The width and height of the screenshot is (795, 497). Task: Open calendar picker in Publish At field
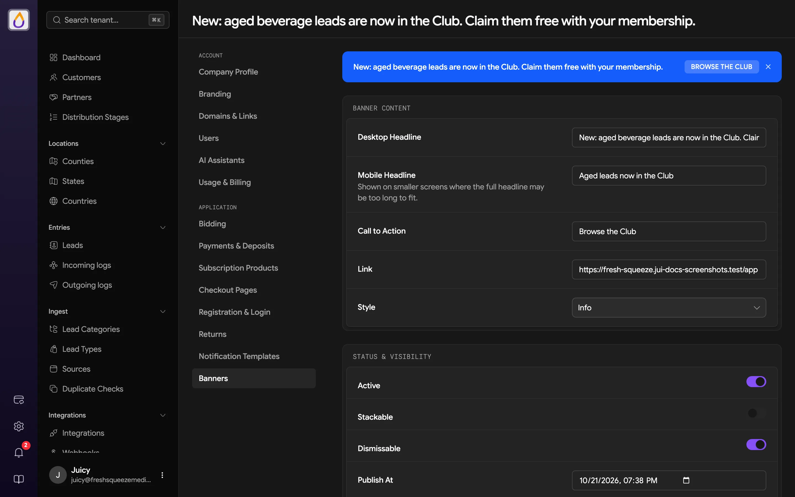coord(686,480)
